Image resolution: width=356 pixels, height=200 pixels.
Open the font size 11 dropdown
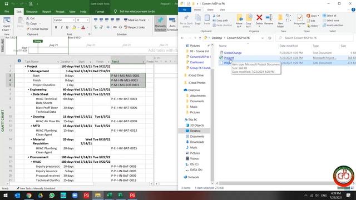pyautogui.click(x=88, y=20)
